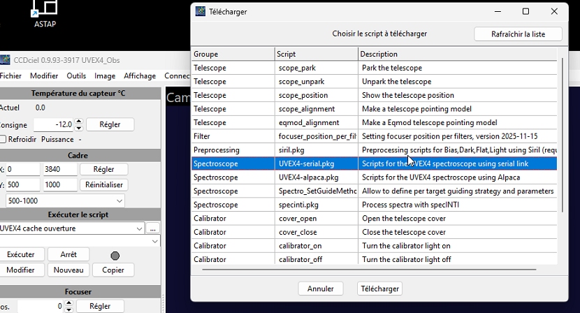The width and height of the screenshot is (580, 313).
Task: Click the Télécharger button in the dialog
Action: point(379,289)
